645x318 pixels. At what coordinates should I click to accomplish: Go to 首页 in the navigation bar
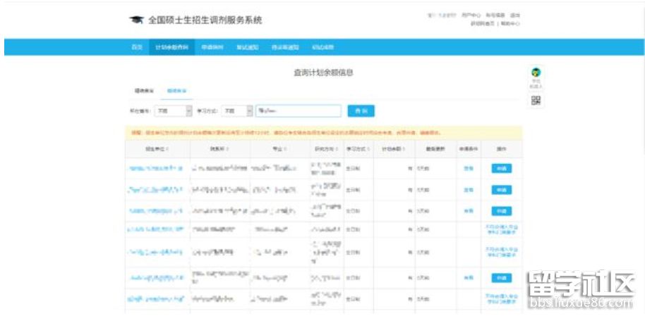(x=137, y=47)
